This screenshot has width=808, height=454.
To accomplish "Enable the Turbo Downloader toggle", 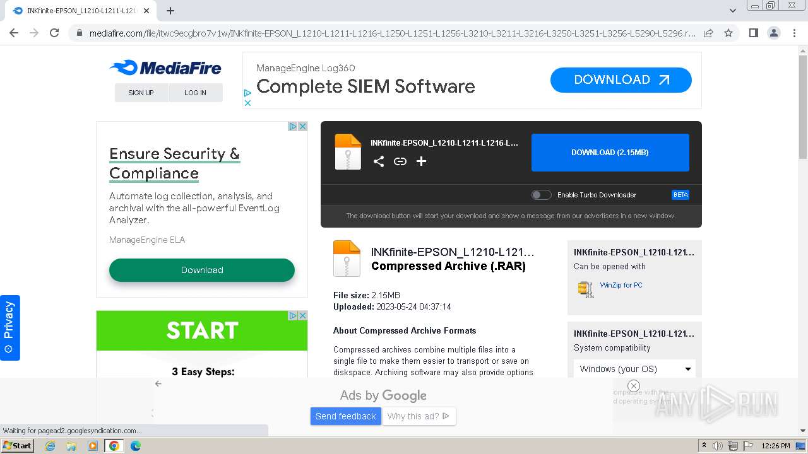I will click(541, 195).
